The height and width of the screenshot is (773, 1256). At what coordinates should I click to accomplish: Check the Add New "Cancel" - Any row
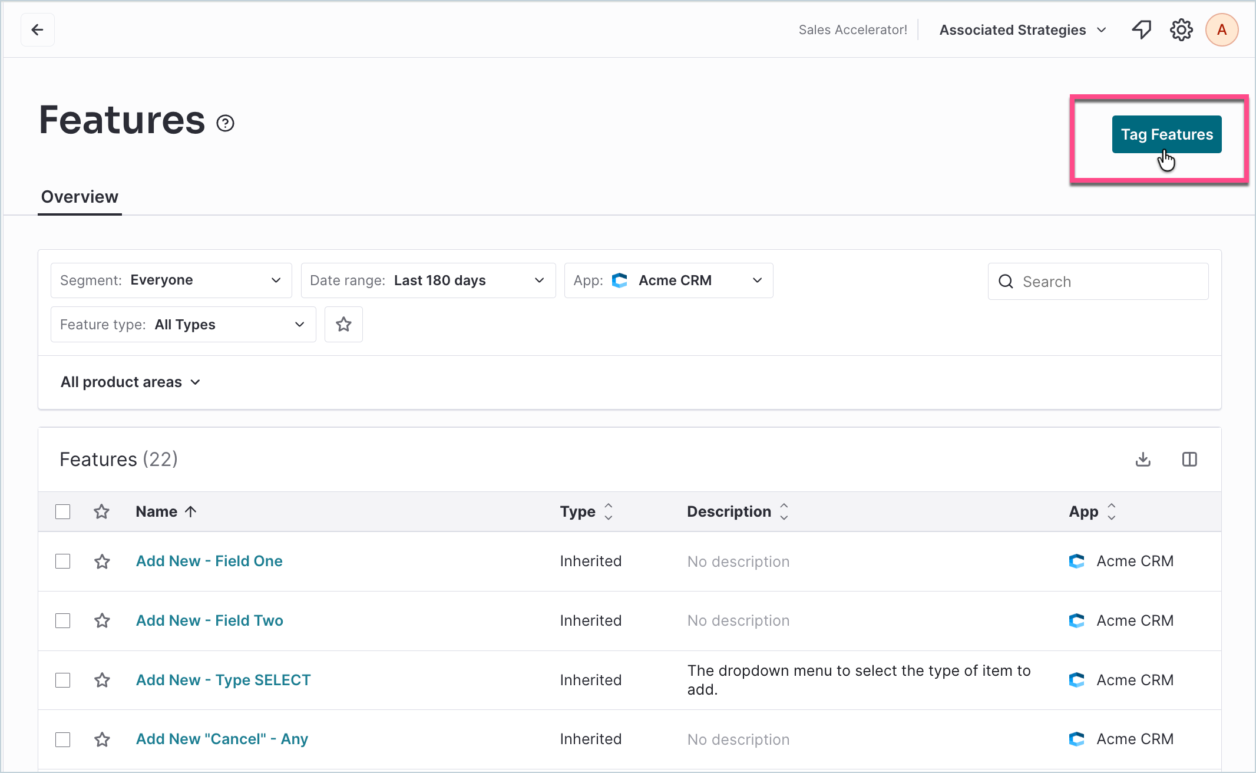[62, 739]
